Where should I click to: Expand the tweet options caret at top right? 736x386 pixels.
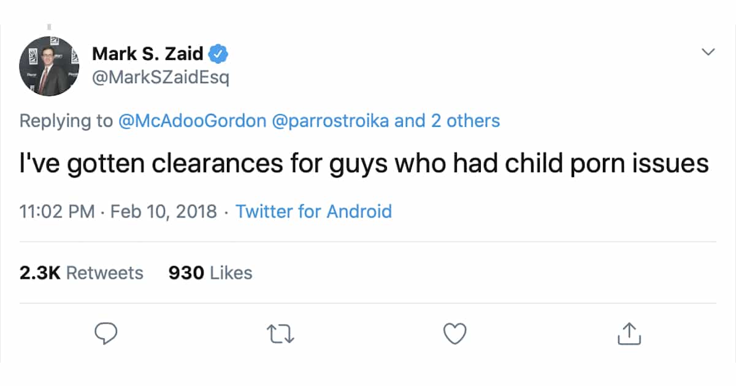point(708,52)
